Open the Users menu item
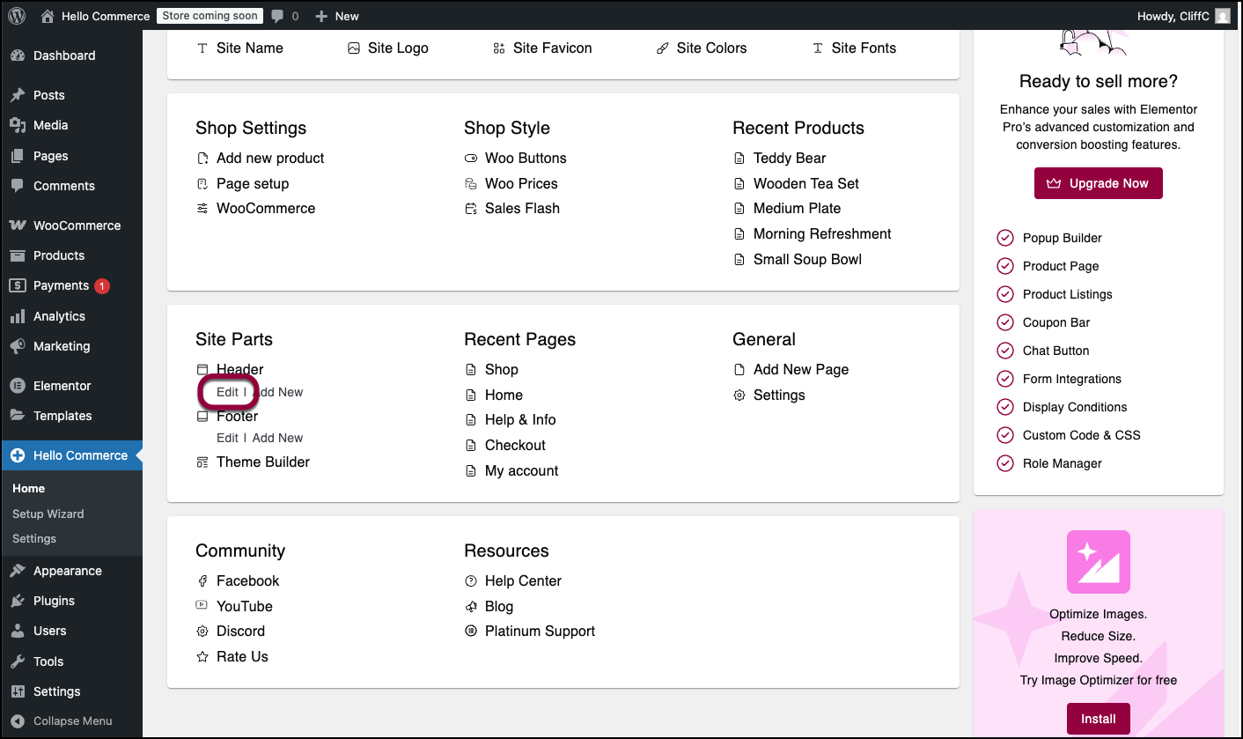This screenshot has width=1243, height=739. pos(71,631)
